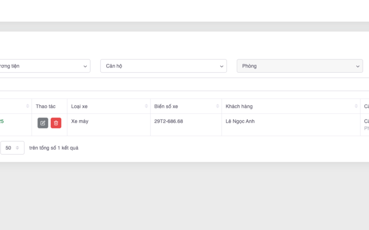Image resolution: width=369 pixels, height=230 pixels.
Task: Open the vehicle type dropdown ending in 'tiện'
Action: (x=44, y=66)
